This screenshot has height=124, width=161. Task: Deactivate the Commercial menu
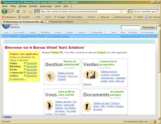point(32,73)
